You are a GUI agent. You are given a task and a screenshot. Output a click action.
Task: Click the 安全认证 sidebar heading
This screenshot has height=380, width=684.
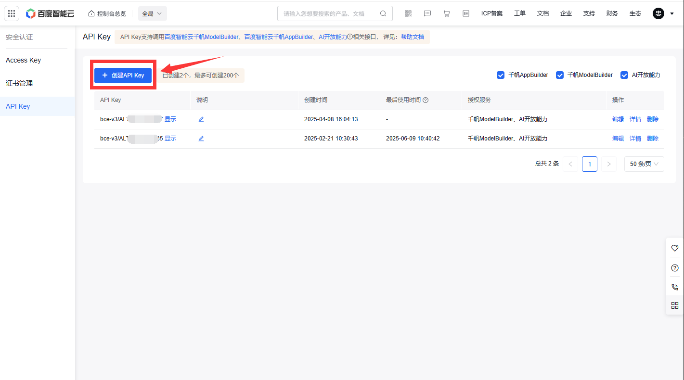pos(19,37)
